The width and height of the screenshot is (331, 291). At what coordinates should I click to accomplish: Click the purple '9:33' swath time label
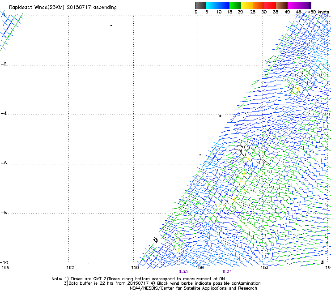tap(183, 272)
